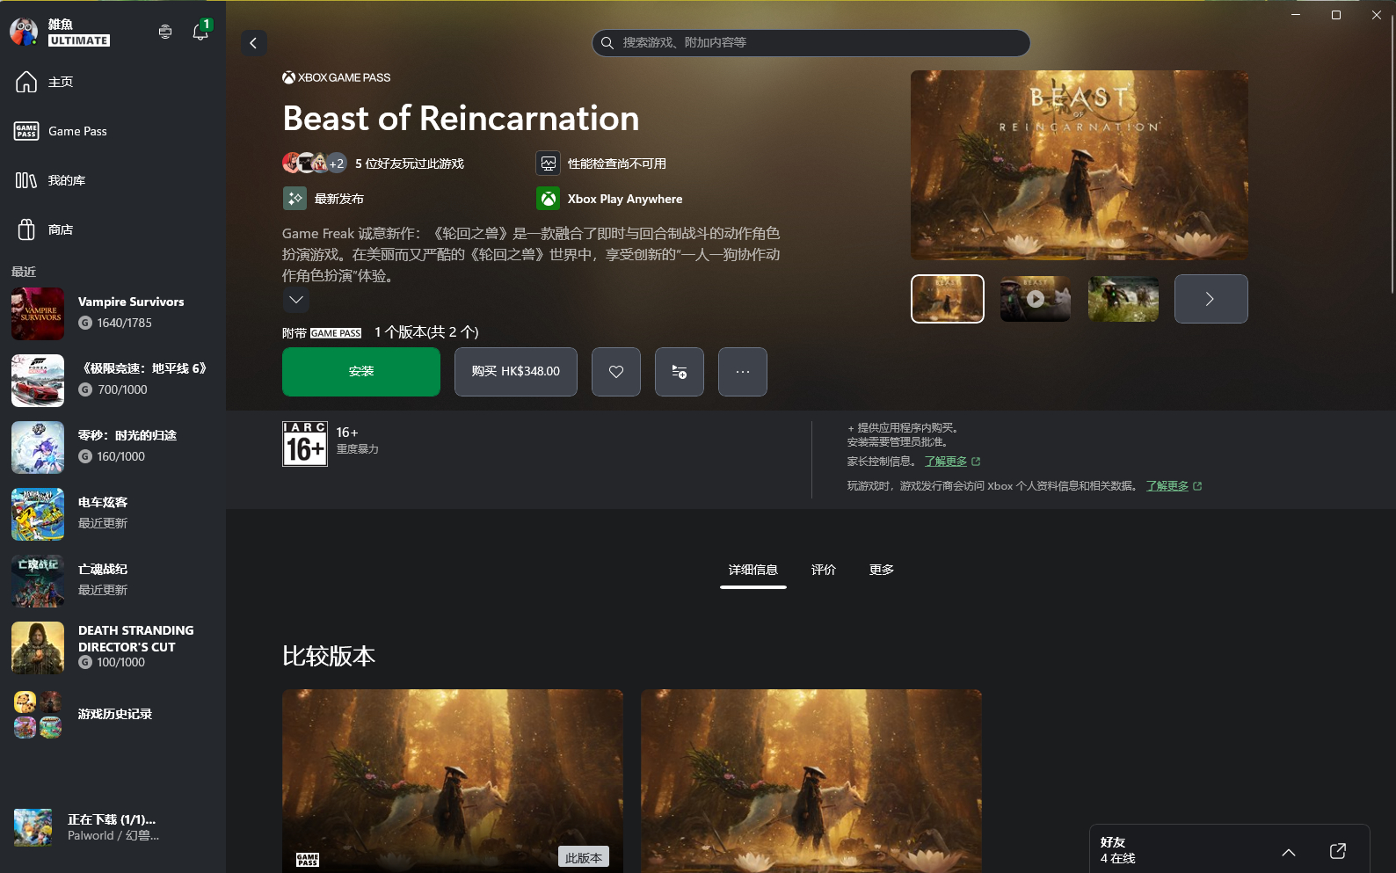Click 购买 HK$348.00 buy button

click(516, 372)
